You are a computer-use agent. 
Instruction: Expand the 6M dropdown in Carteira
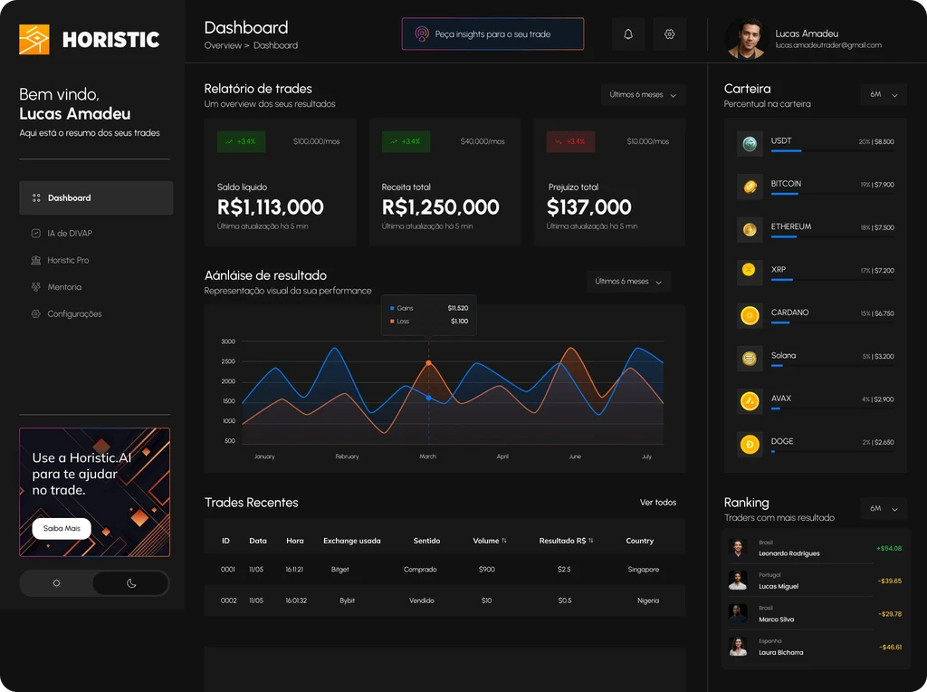[x=883, y=94]
